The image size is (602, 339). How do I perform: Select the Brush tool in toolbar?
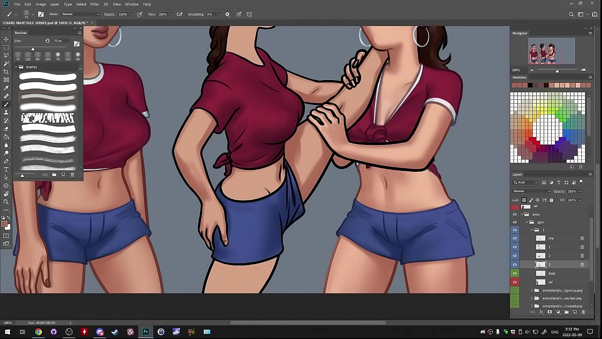[7, 104]
